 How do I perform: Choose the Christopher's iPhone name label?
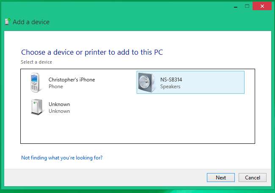pyautogui.click(x=71, y=80)
